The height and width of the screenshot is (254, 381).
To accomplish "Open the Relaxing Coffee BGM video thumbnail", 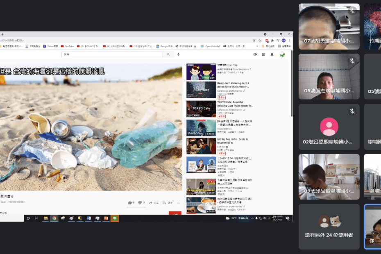I will (x=201, y=205).
